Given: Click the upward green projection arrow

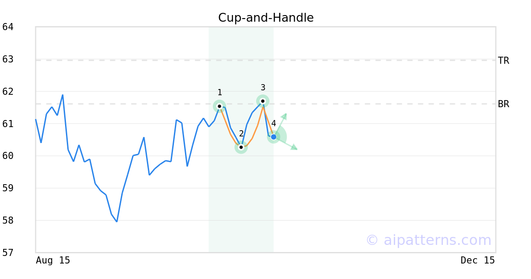Looking at the screenshot, I should (284, 116).
